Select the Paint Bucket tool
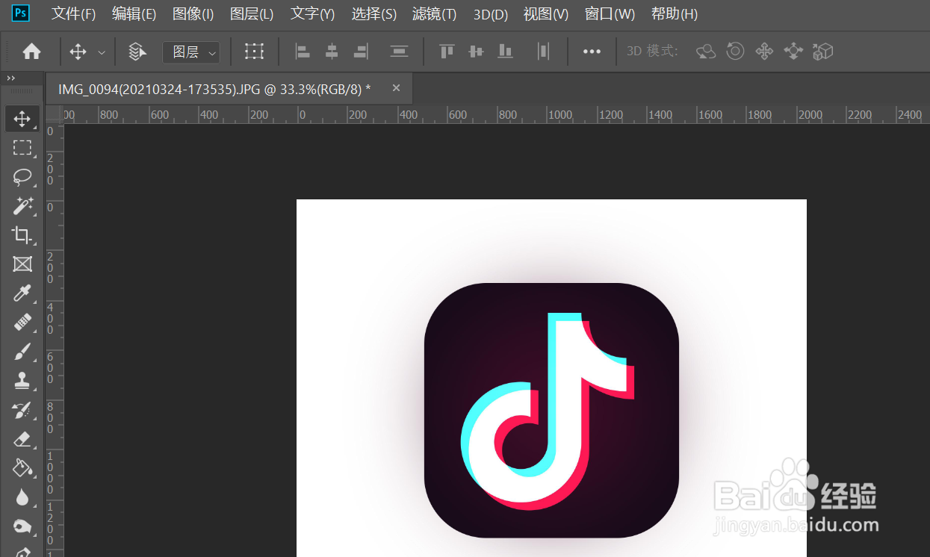The width and height of the screenshot is (930, 557). 22,467
